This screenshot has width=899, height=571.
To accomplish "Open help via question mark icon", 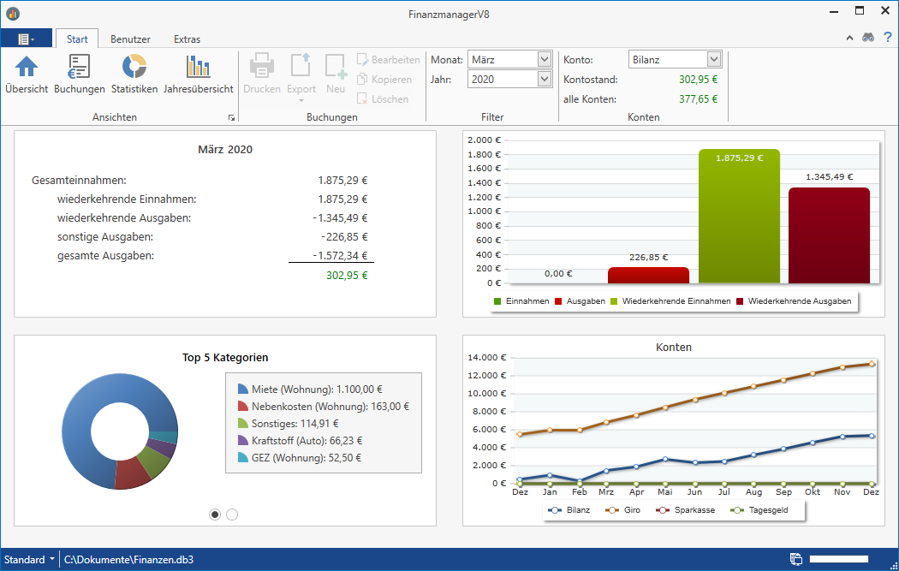I will [x=888, y=38].
